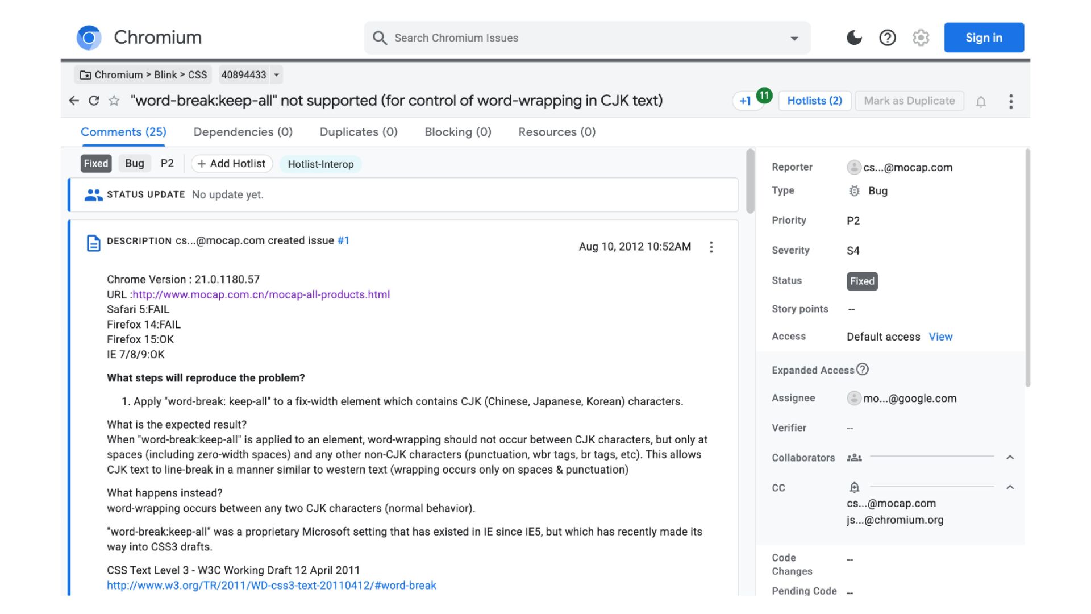Viewport: 1091px width, 614px height.
Task: Click the green 11 vote count badge
Action: [x=764, y=95]
